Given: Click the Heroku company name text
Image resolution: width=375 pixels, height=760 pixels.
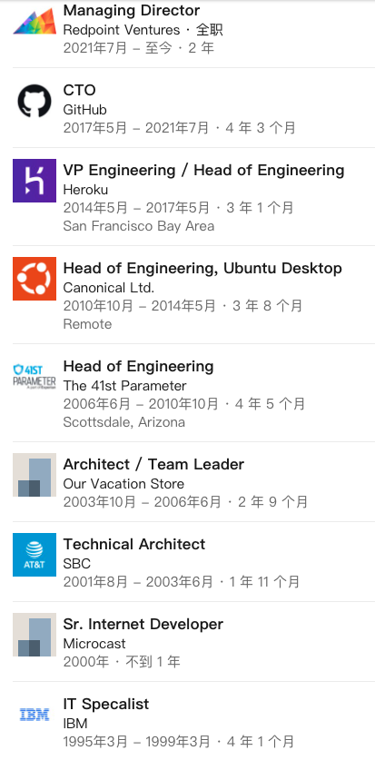Looking at the screenshot, I should coord(85,190).
